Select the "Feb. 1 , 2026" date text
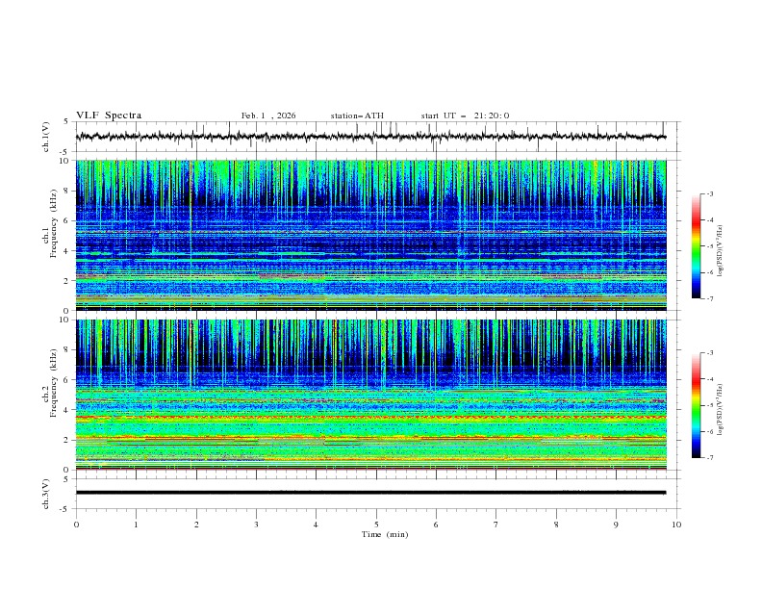 268,115
